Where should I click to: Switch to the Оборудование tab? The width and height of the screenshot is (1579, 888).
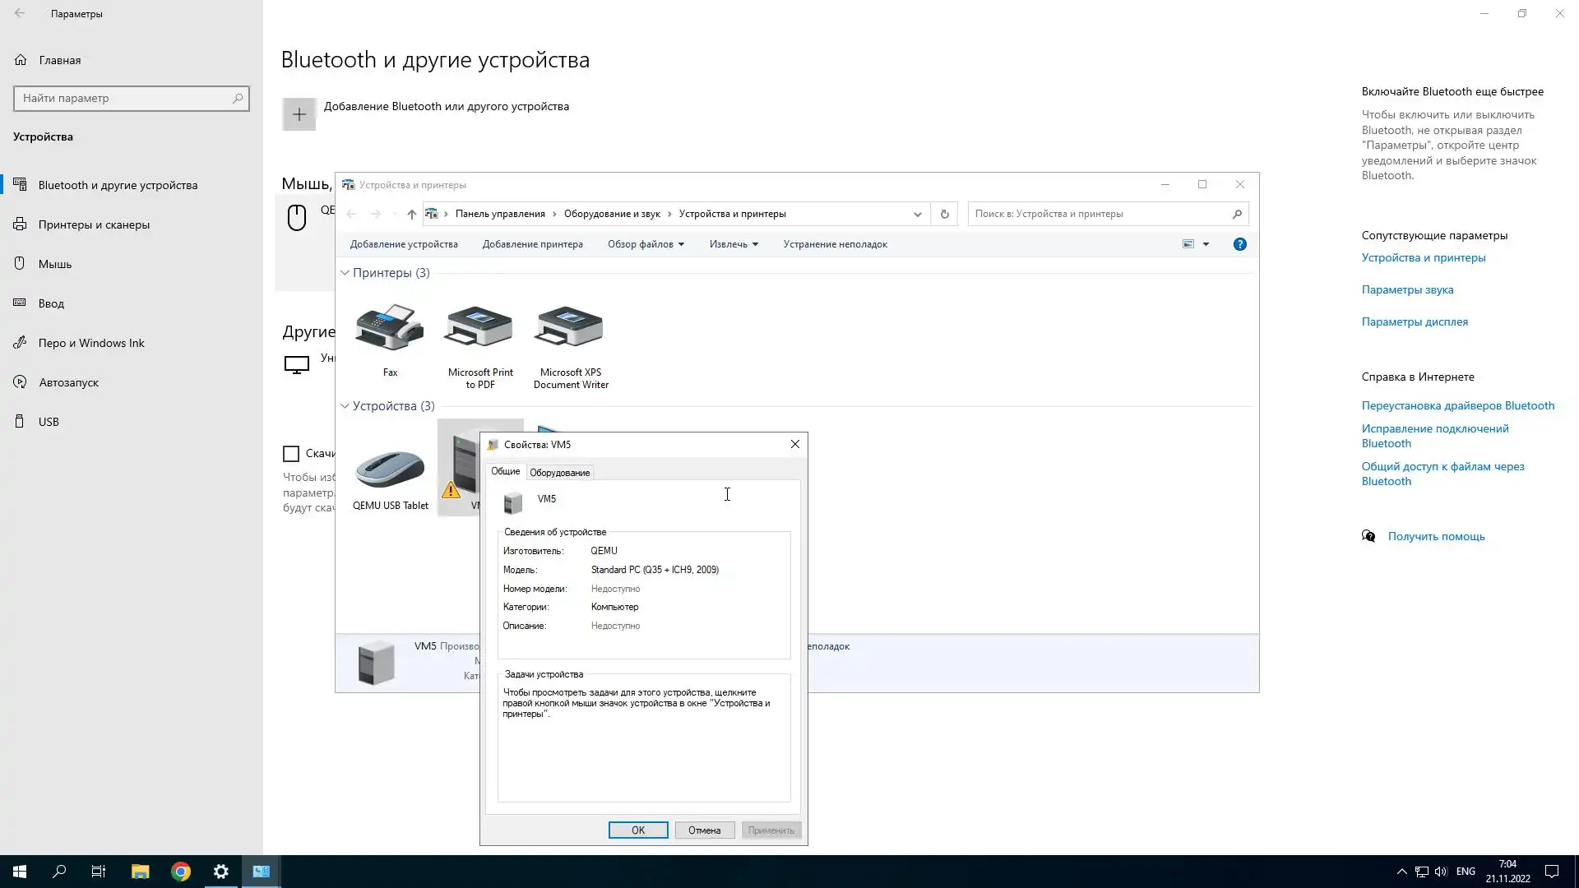559,473
